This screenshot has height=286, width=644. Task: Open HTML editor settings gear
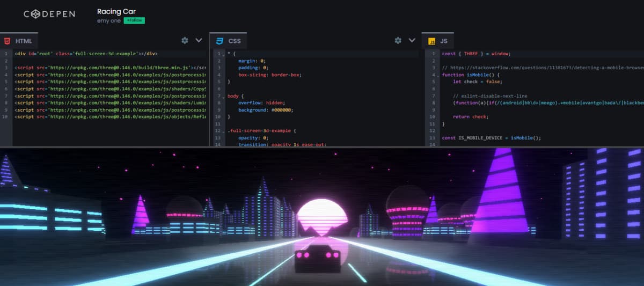[185, 40]
